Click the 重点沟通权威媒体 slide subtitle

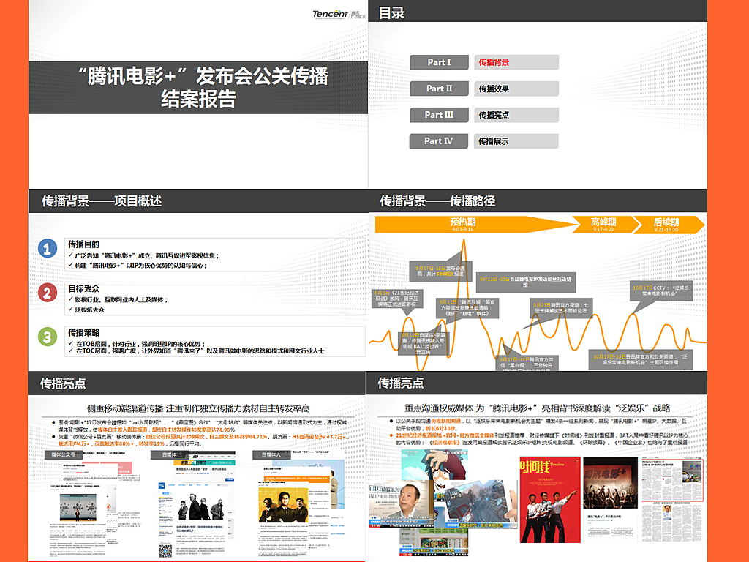tap(537, 408)
